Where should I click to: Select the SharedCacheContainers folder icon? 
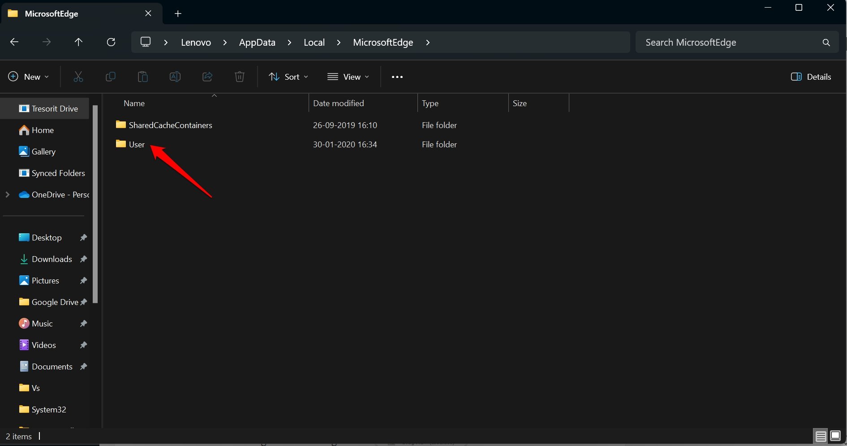[x=120, y=124]
